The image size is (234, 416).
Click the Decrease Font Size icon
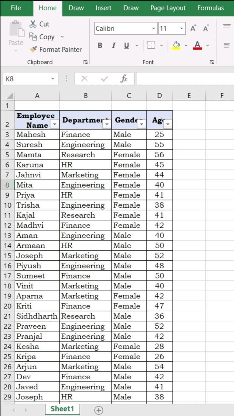tap(206, 29)
